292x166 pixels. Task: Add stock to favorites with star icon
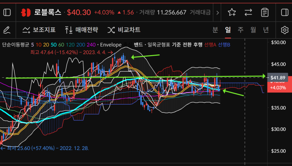click(232, 12)
